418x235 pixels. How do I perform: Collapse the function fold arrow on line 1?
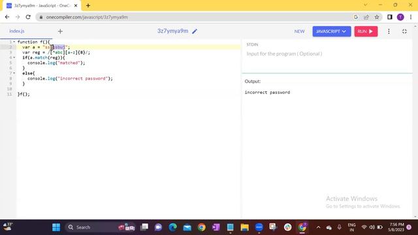(x=14, y=42)
